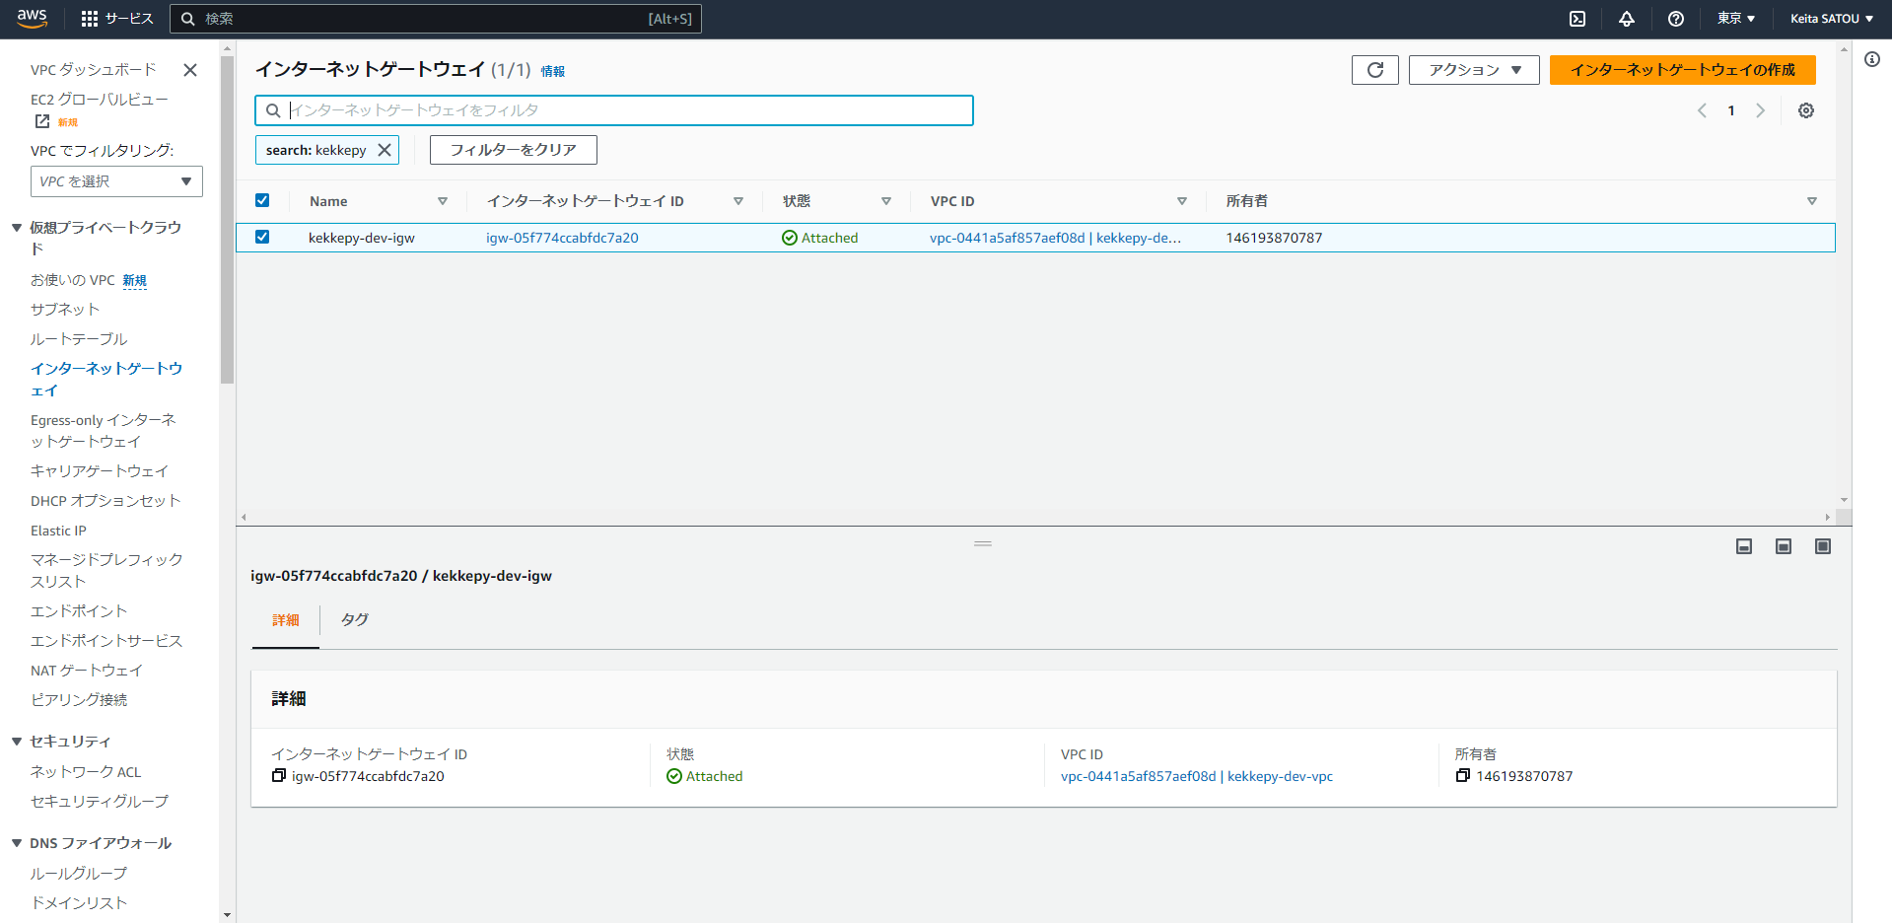Focus the internet gateway filter field
The image size is (1892, 923).
pos(614,110)
